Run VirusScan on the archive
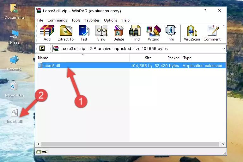 pos(192,33)
